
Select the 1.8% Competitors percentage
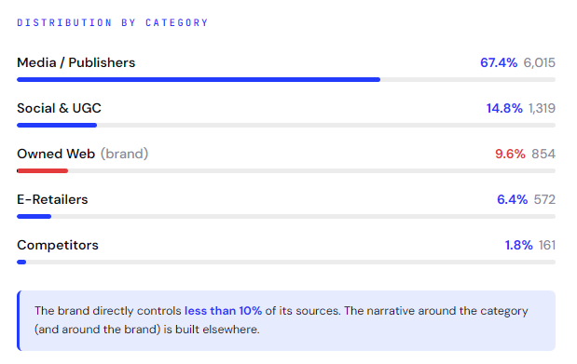coord(519,245)
